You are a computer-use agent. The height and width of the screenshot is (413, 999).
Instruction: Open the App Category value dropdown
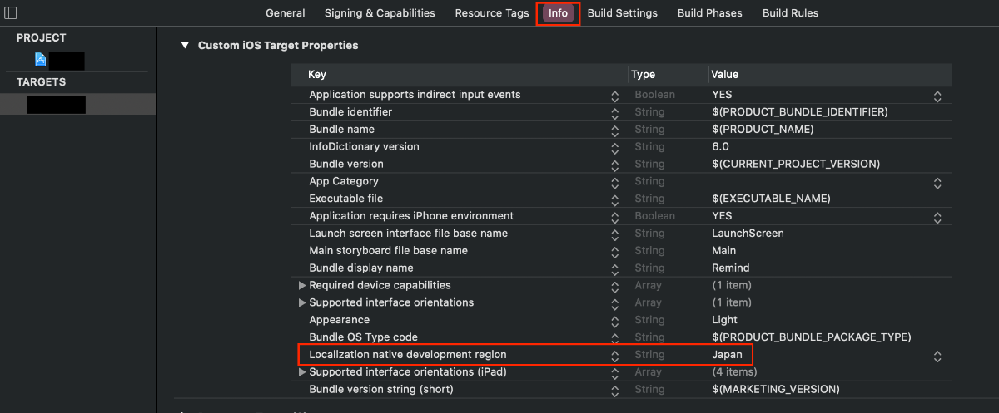937,182
